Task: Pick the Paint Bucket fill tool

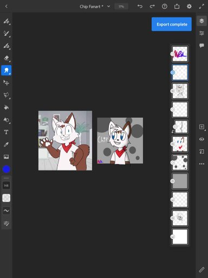Action: click(x=6, y=108)
